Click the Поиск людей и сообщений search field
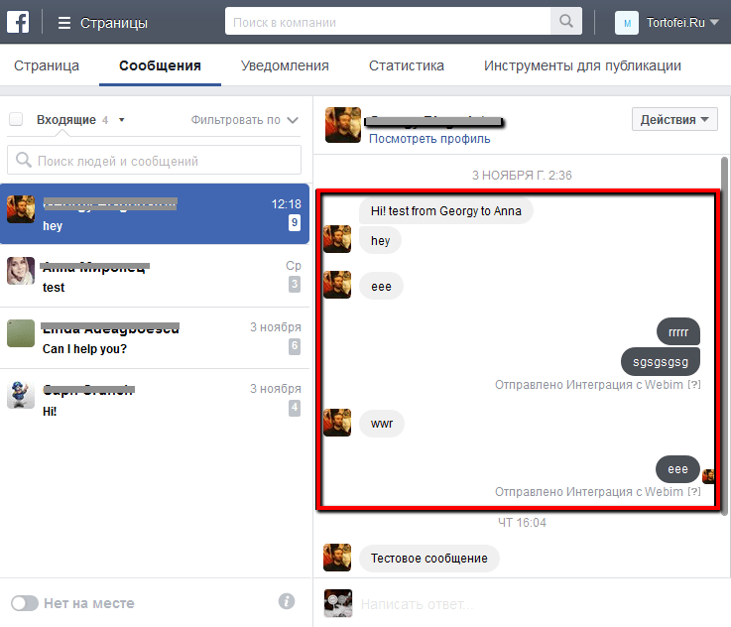This screenshot has height=627, width=731. 155,161
